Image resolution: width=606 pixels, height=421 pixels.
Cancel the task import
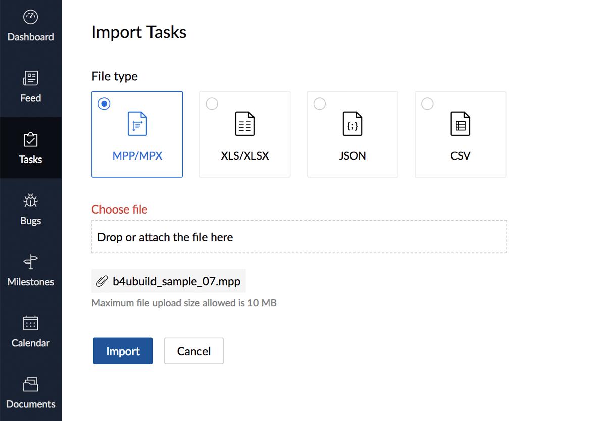(194, 351)
